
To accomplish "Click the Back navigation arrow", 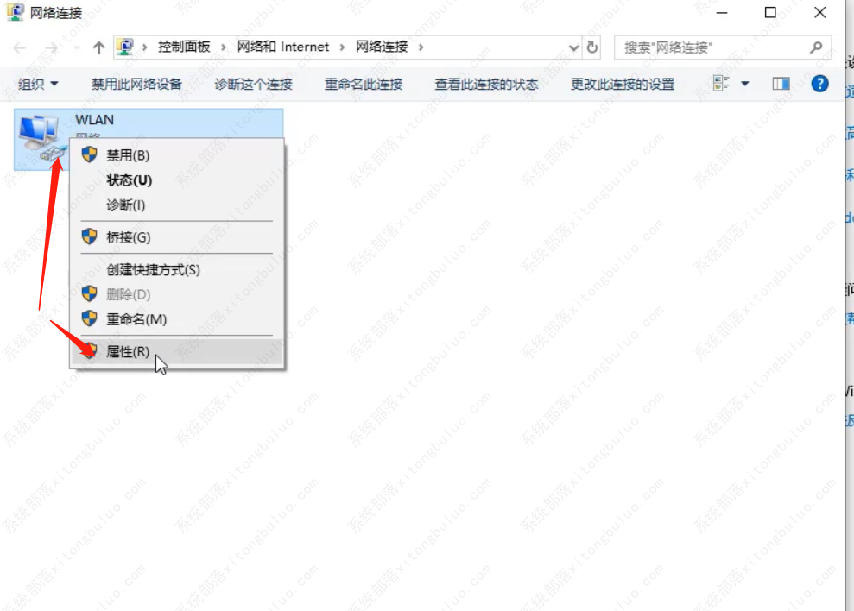I will pyautogui.click(x=20, y=47).
